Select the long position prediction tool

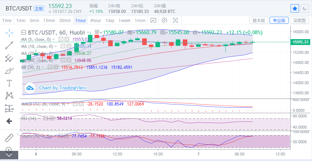9,108
